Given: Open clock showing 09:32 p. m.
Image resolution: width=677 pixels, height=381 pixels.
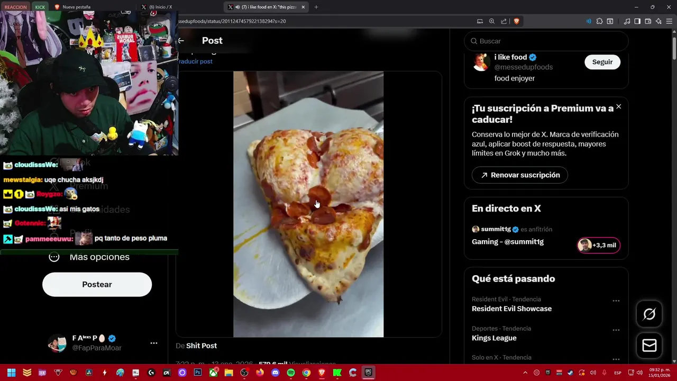Looking at the screenshot, I should click(x=660, y=373).
